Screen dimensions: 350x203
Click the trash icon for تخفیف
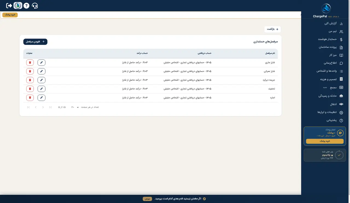30,89
